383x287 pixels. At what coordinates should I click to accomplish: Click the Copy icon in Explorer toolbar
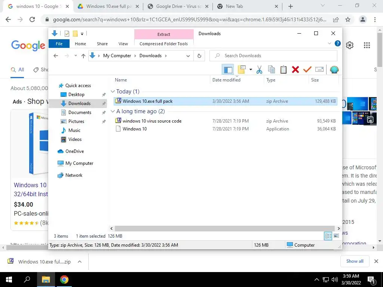272,70
